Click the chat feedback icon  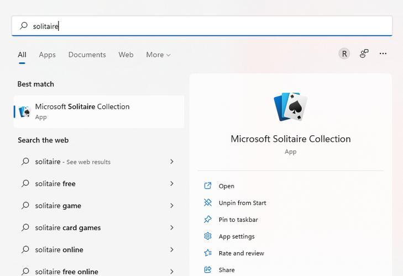click(364, 54)
